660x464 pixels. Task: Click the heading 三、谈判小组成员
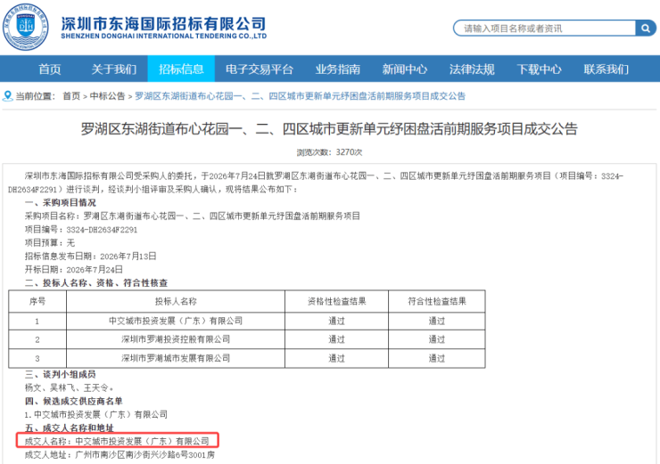60,374
